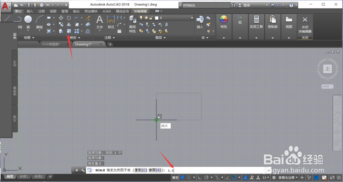The height and width of the screenshot is (182, 343).
Task: Click the 符号标注 search input field
Action: [x=206, y=5]
